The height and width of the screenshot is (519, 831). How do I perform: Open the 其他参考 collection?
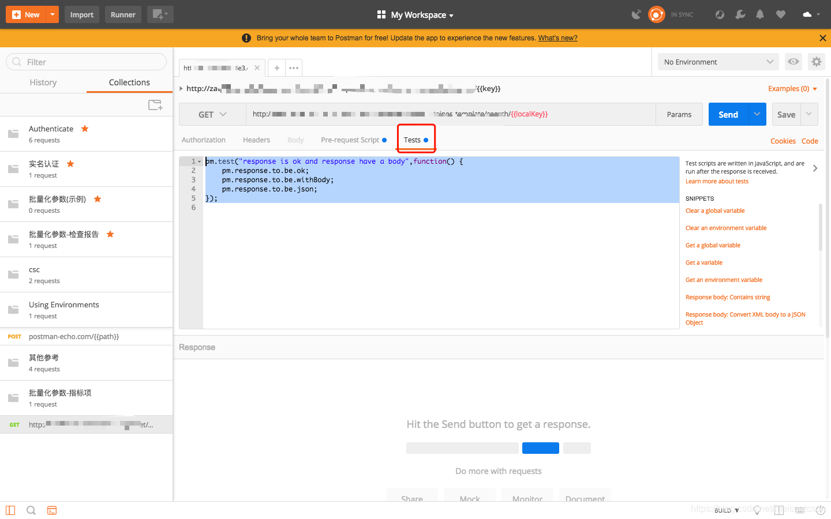click(87, 363)
